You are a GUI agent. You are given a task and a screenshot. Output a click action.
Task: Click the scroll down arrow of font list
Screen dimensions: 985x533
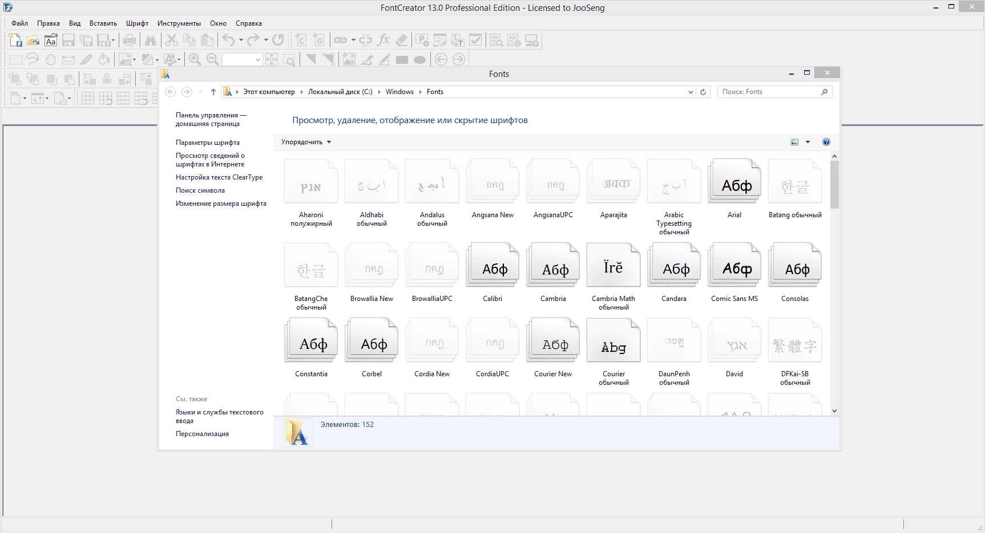[834, 410]
